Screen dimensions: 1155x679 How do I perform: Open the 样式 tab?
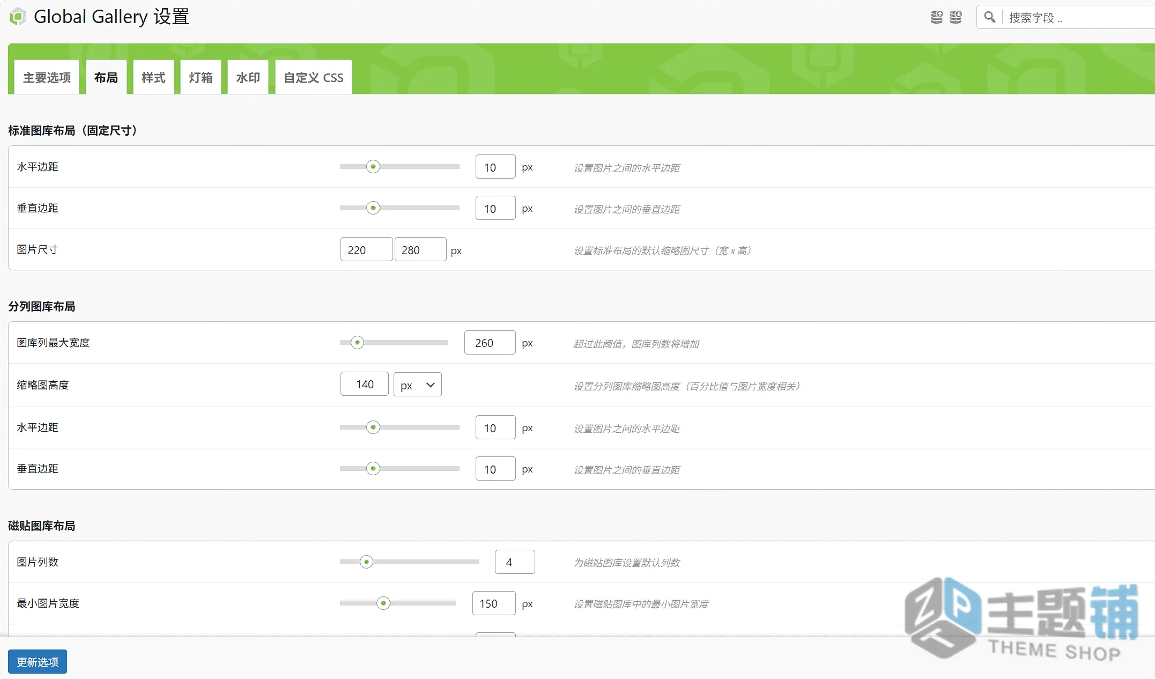[x=153, y=77]
